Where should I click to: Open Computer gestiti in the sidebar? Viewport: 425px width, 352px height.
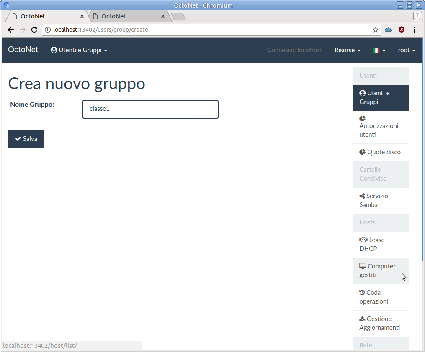tap(381, 270)
